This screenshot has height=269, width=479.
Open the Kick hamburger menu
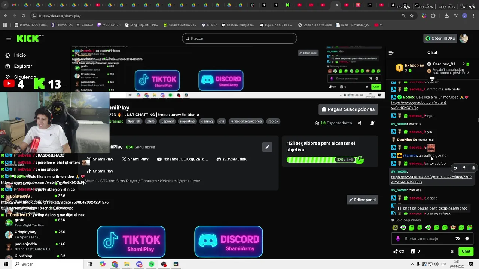(8, 38)
